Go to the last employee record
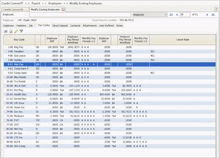Image resolution: width=220 pixels, height=158 pixels. pyautogui.click(x=213, y=15)
